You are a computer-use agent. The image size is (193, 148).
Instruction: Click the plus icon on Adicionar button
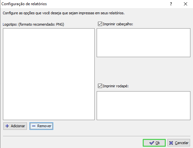pos(7,126)
